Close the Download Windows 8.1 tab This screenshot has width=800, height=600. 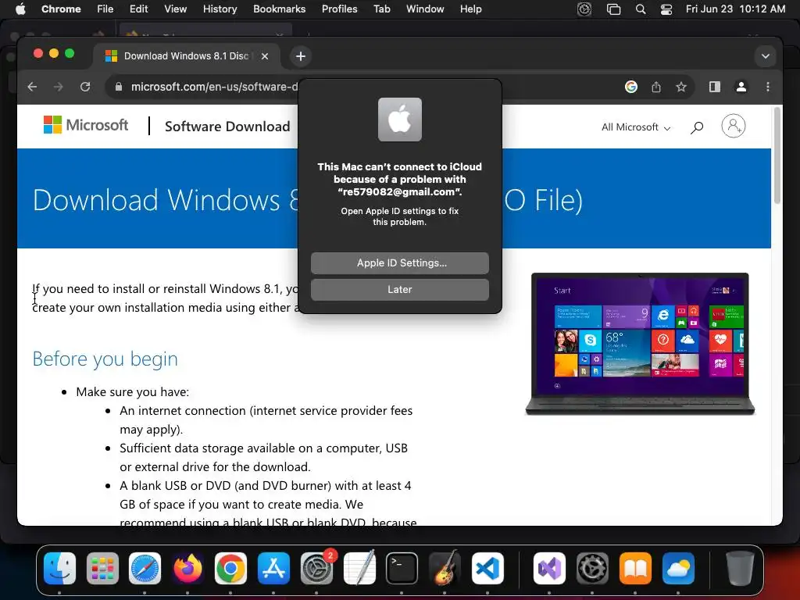(x=265, y=56)
